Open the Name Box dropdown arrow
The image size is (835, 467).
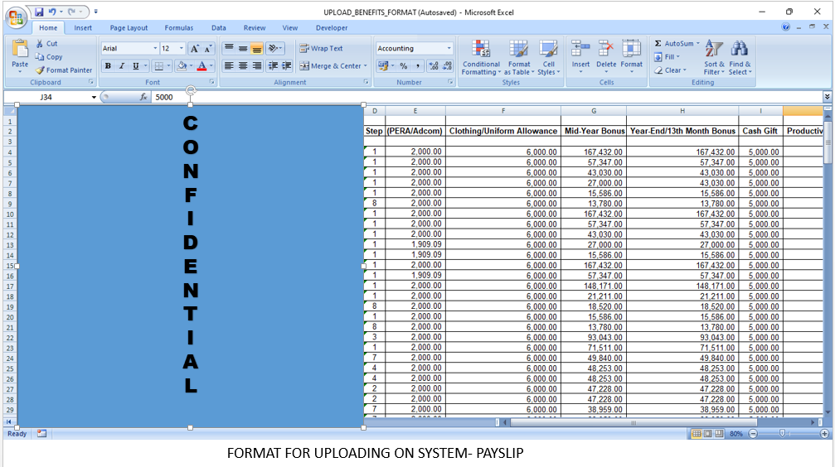94,98
